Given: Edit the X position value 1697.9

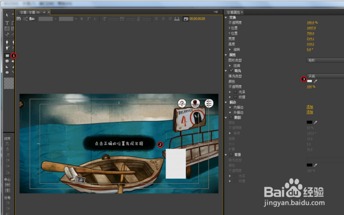Looking at the screenshot, I should point(311,28).
